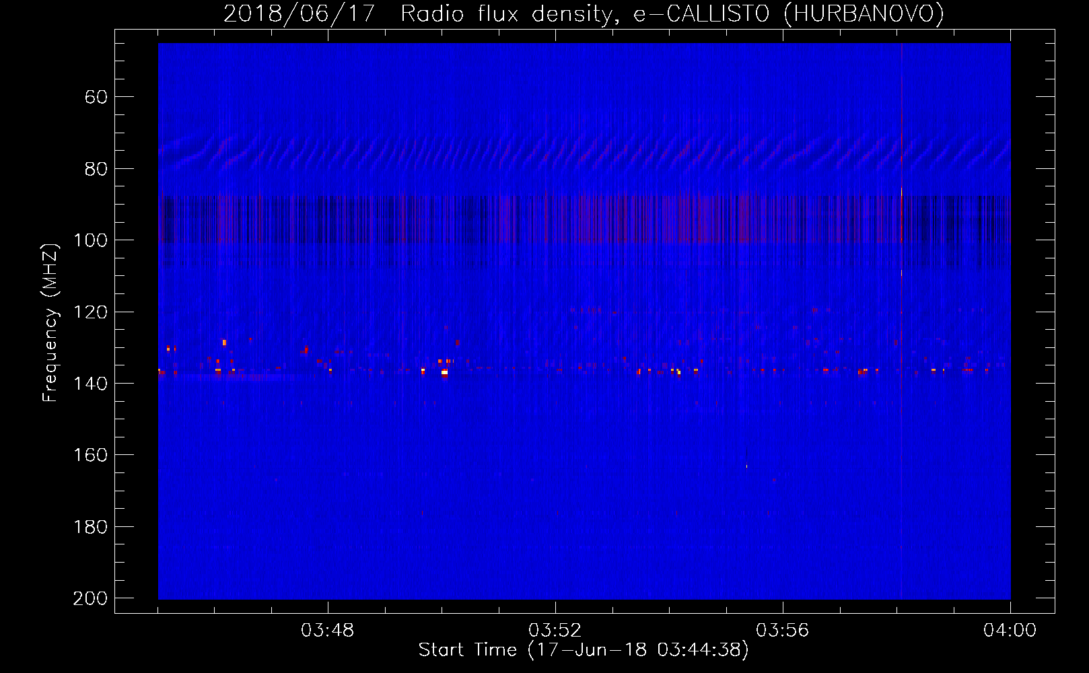Click the "Frequency (MHZ)" axis label
Image resolution: width=1089 pixels, height=673 pixels.
[x=50, y=322]
